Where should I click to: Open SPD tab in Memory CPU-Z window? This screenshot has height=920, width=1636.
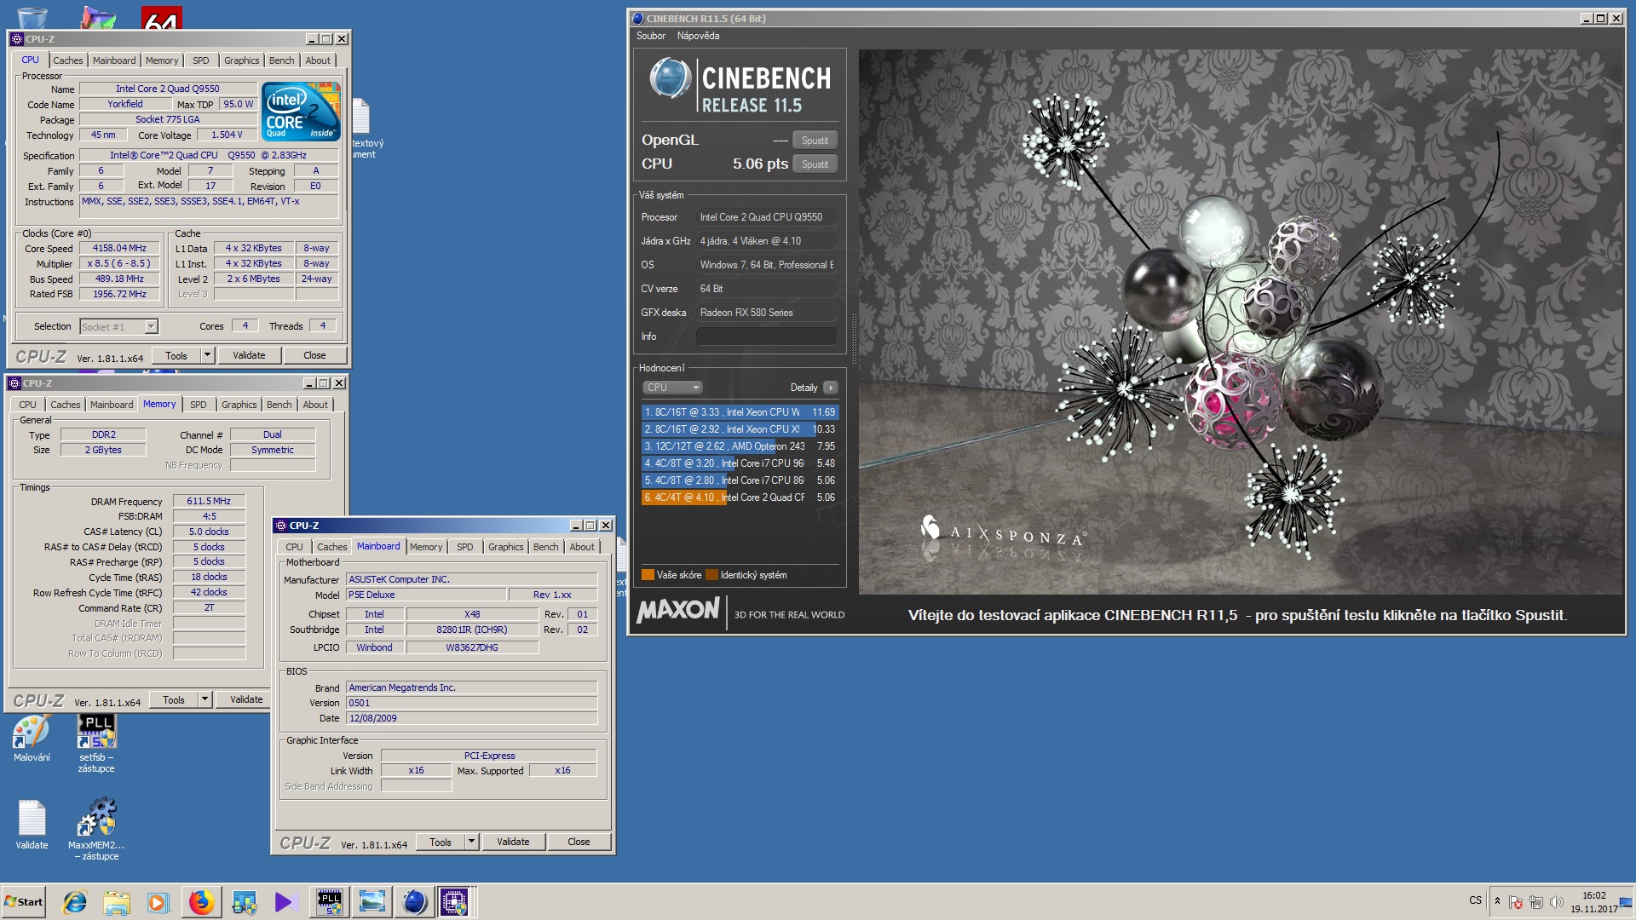[x=199, y=405]
